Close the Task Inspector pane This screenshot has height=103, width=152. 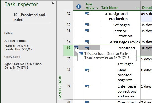pyautogui.click(x=53, y=3)
